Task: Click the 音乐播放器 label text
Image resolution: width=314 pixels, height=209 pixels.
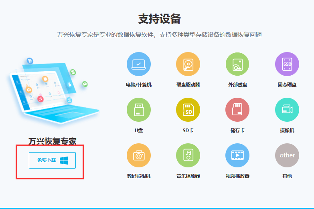Action: tap(188, 176)
